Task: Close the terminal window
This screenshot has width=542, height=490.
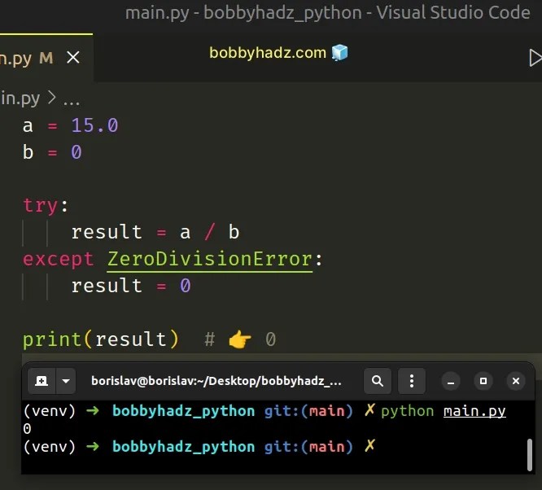Action: (516, 381)
